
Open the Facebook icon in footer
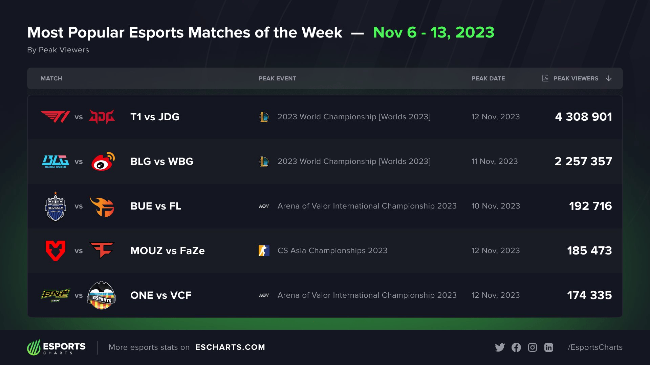tap(516, 347)
